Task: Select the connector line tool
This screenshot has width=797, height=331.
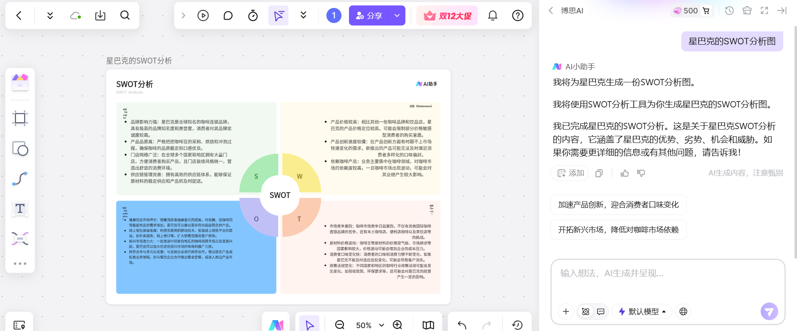Action: click(20, 178)
